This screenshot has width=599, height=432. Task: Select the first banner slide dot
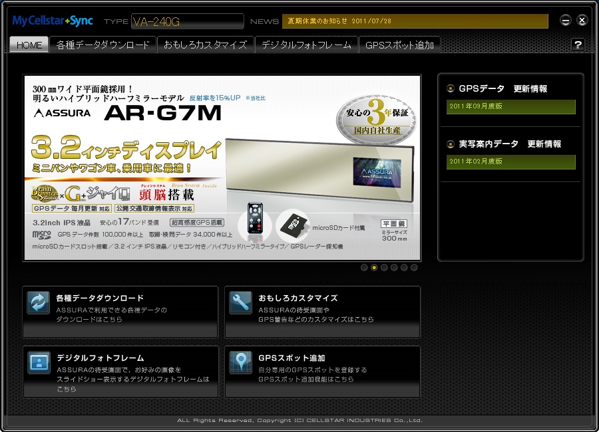364,268
